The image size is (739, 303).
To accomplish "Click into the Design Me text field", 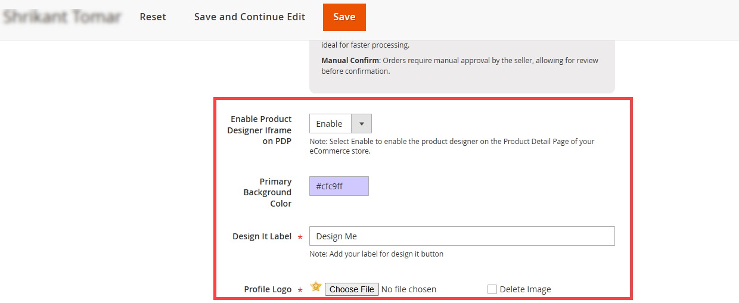I will point(462,236).
